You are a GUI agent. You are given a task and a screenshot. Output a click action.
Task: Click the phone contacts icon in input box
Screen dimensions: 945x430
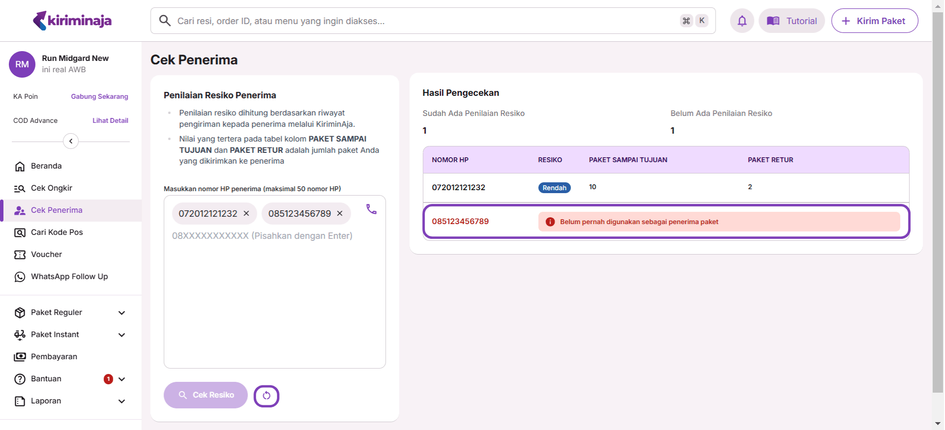pyautogui.click(x=371, y=209)
